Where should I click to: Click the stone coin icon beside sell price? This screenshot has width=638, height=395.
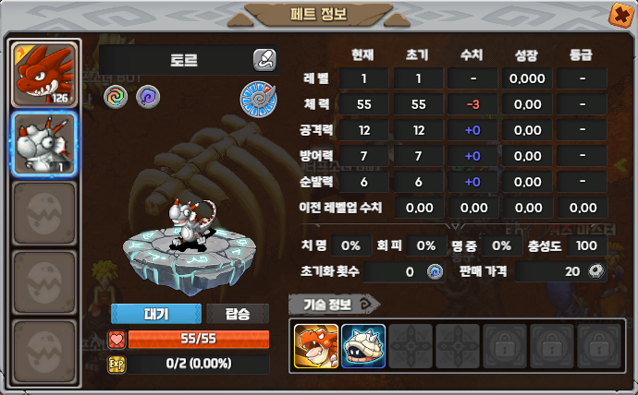[x=596, y=270]
